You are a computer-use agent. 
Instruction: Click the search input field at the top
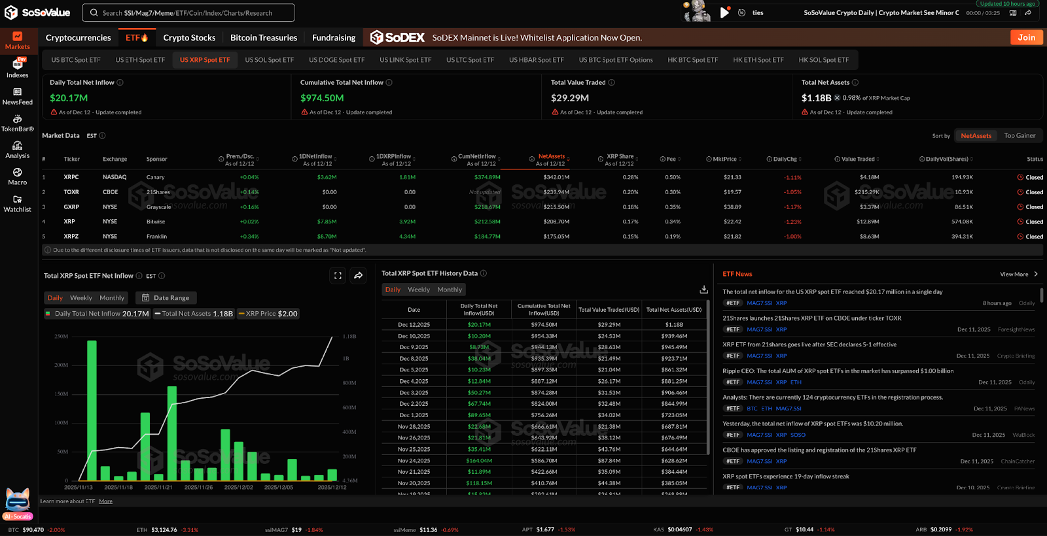click(x=188, y=13)
